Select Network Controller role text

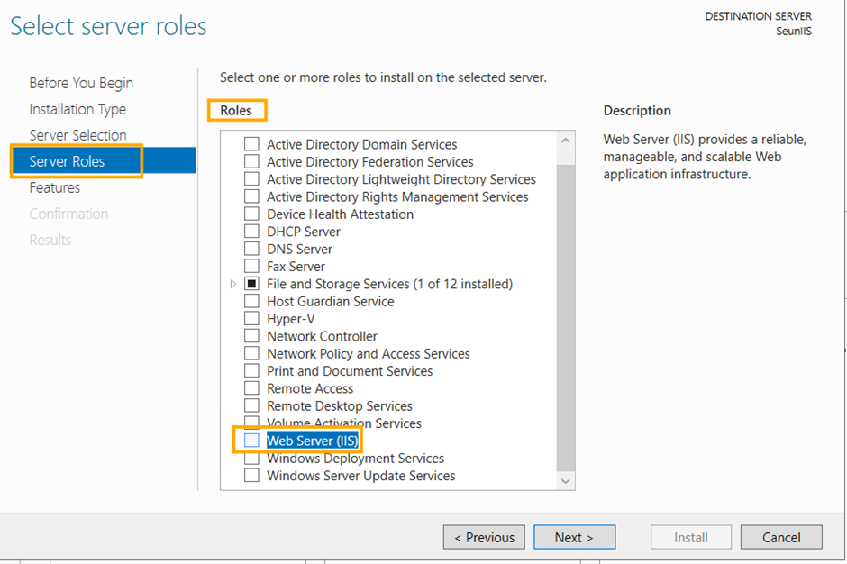point(322,336)
